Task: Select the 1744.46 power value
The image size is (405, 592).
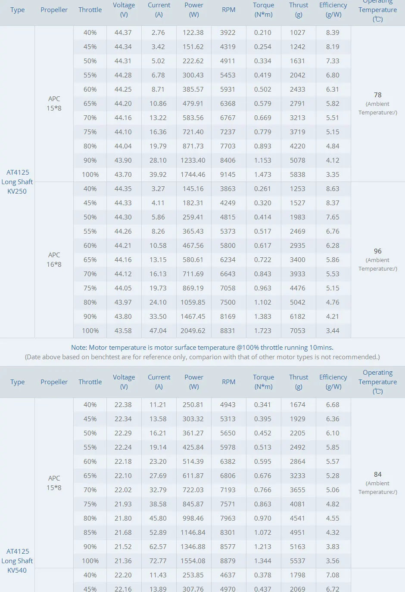Action: tap(193, 175)
